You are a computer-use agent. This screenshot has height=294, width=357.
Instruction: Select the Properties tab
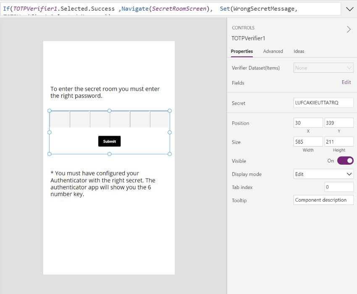tap(242, 51)
